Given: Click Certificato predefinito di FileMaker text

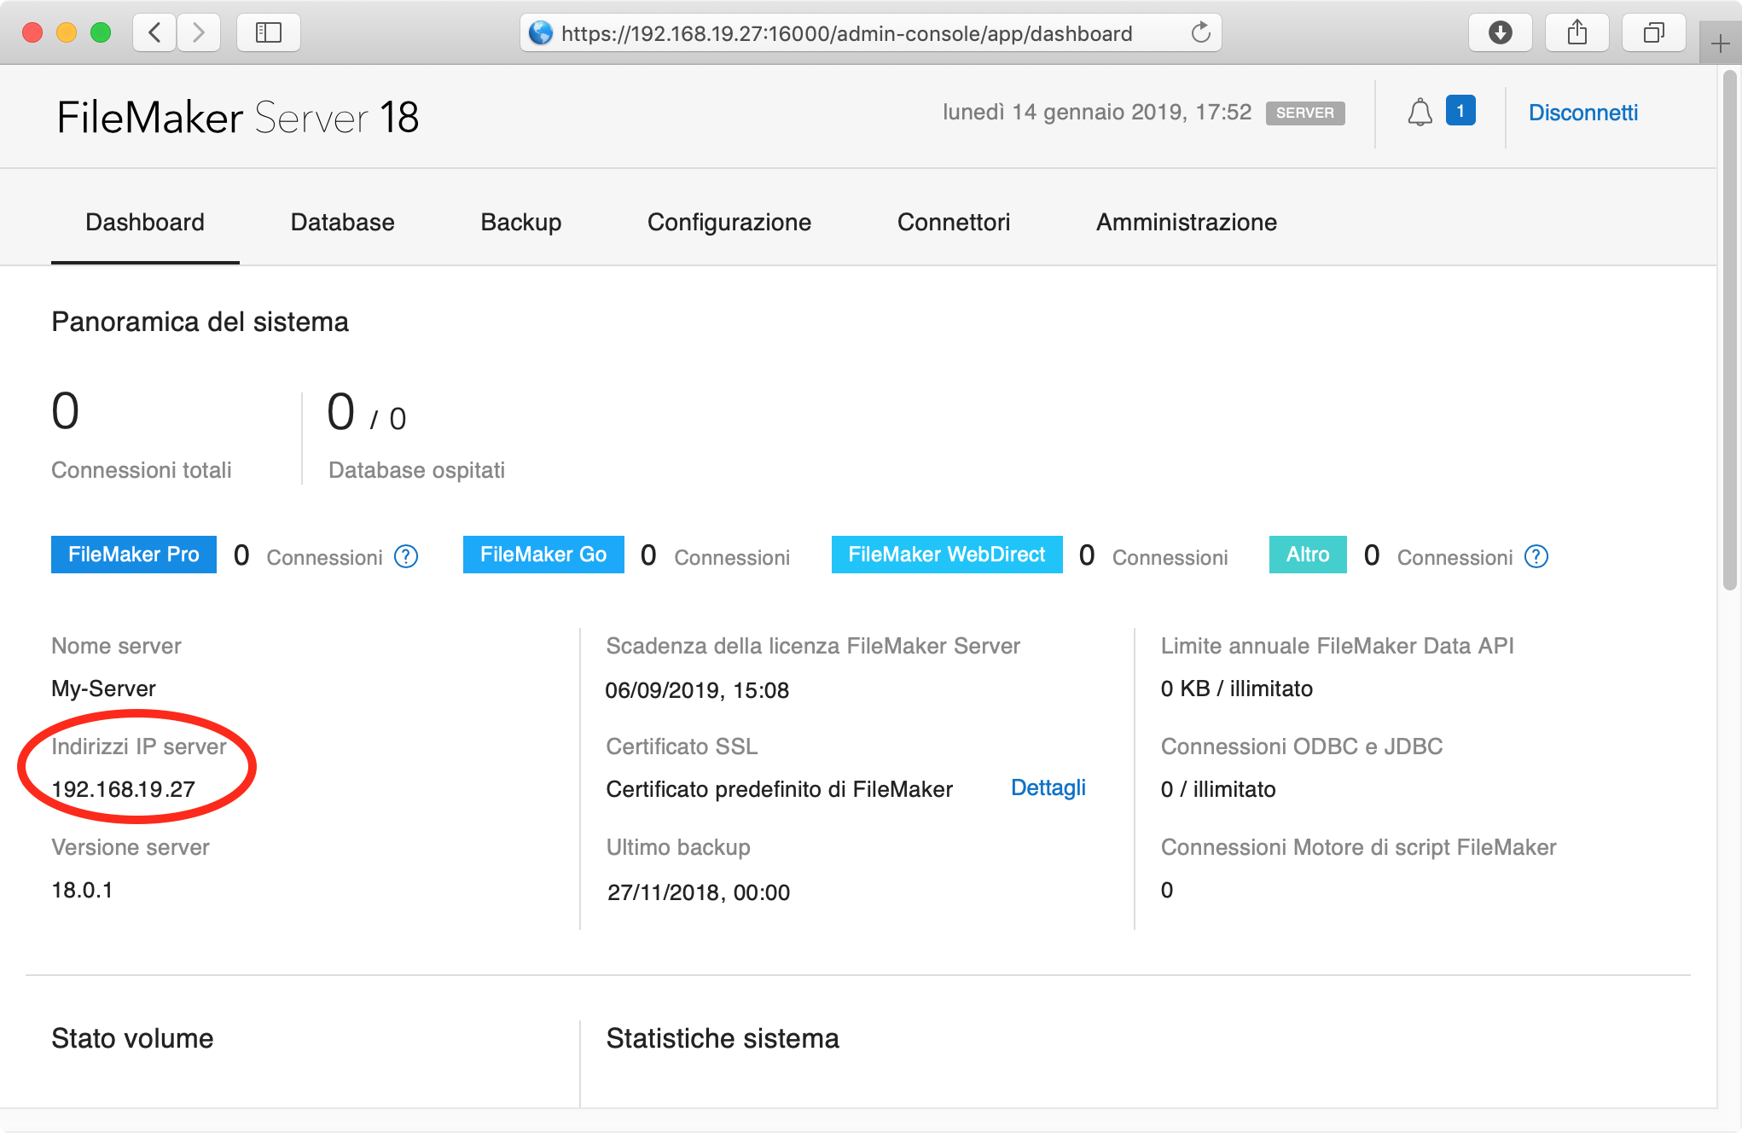Looking at the screenshot, I should tap(779, 789).
